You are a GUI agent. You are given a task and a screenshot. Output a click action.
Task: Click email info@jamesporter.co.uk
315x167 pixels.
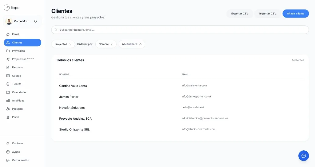(x=196, y=97)
